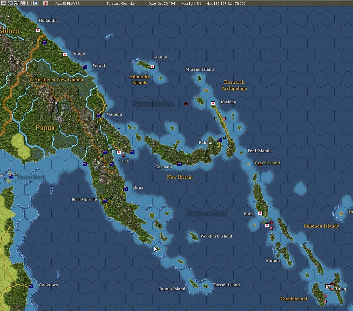The width and height of the screenshot is (353, 311).
Task: Click the Forecast: Clear sky status text
Action: click(121, 4)
